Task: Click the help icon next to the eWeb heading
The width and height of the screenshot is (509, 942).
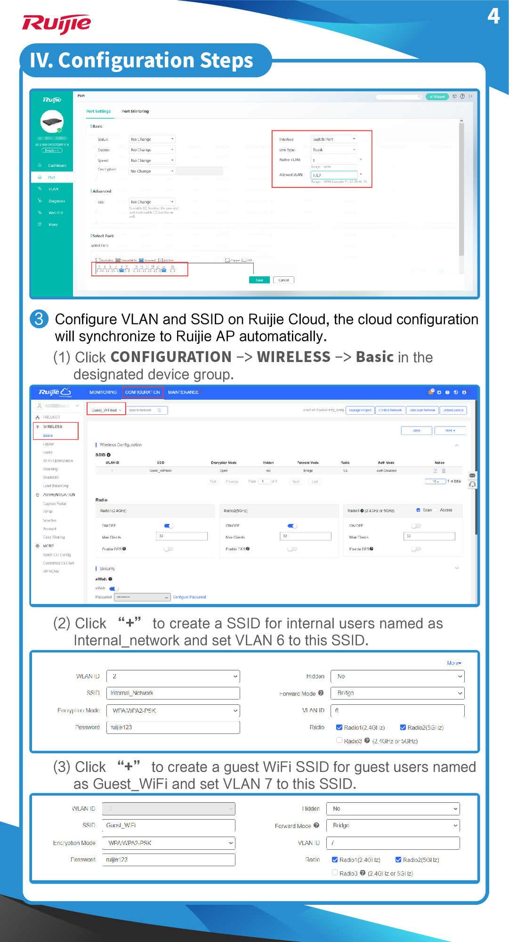Action: tap(110, 579)
